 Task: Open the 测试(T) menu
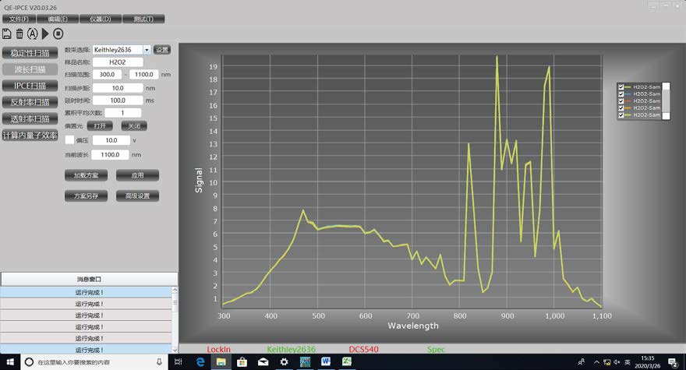pyautogui.click(x=143, y=18)
